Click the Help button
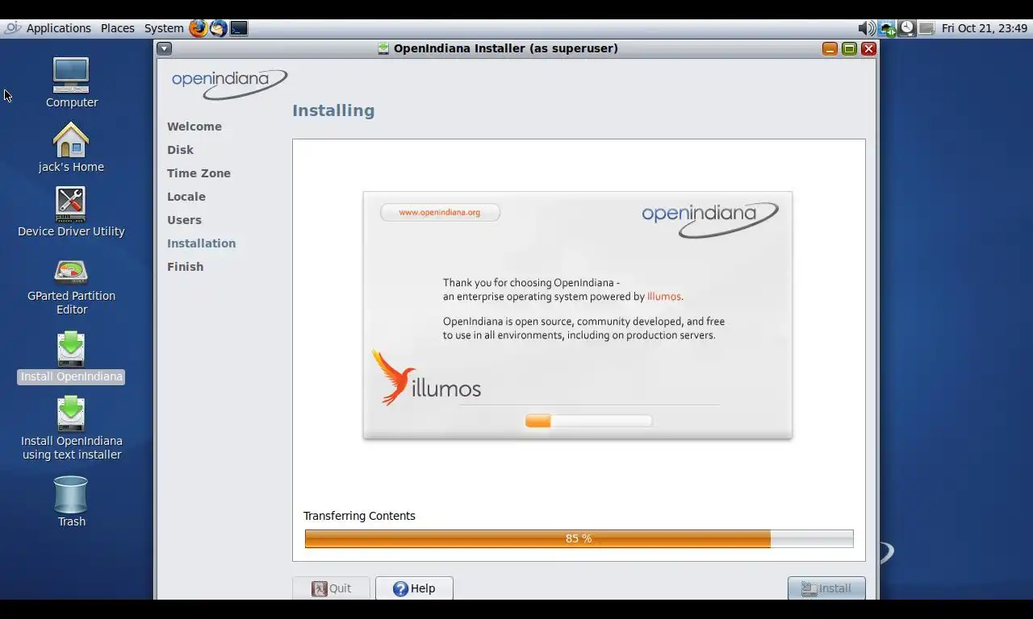 (414, 588)
